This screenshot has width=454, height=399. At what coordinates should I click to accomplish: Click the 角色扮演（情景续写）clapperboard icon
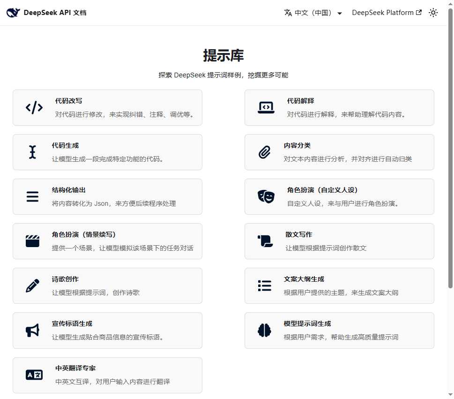pos(32,241)
